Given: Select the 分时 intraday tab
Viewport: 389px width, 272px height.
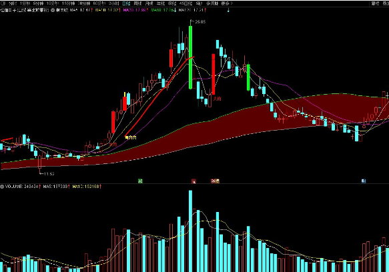Looking at the screenshot, I should coord(13,3).
